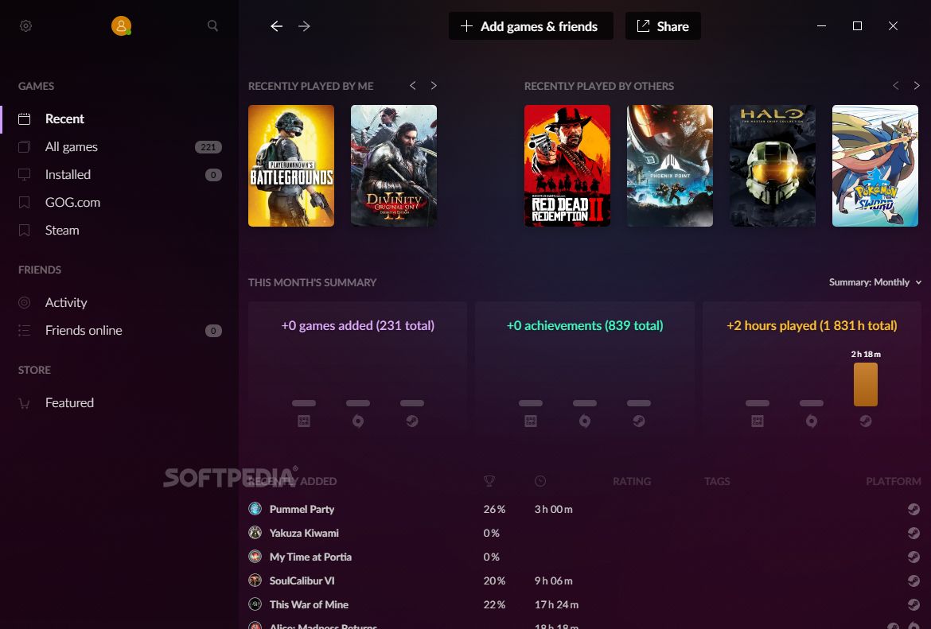The image size is (931, 629).
Task: Click the Activity circle icon
Action: click(x=25, y=303)
